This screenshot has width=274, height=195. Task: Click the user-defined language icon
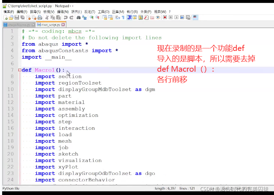point(135,18)
